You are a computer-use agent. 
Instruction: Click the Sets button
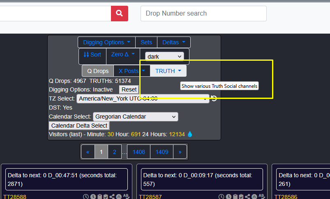click(x=146, y=42)
